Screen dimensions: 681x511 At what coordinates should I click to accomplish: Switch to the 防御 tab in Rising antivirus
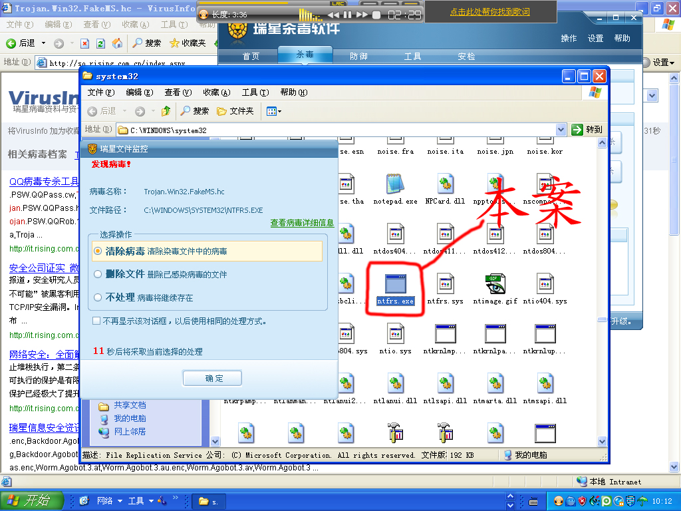click(358, 56)
